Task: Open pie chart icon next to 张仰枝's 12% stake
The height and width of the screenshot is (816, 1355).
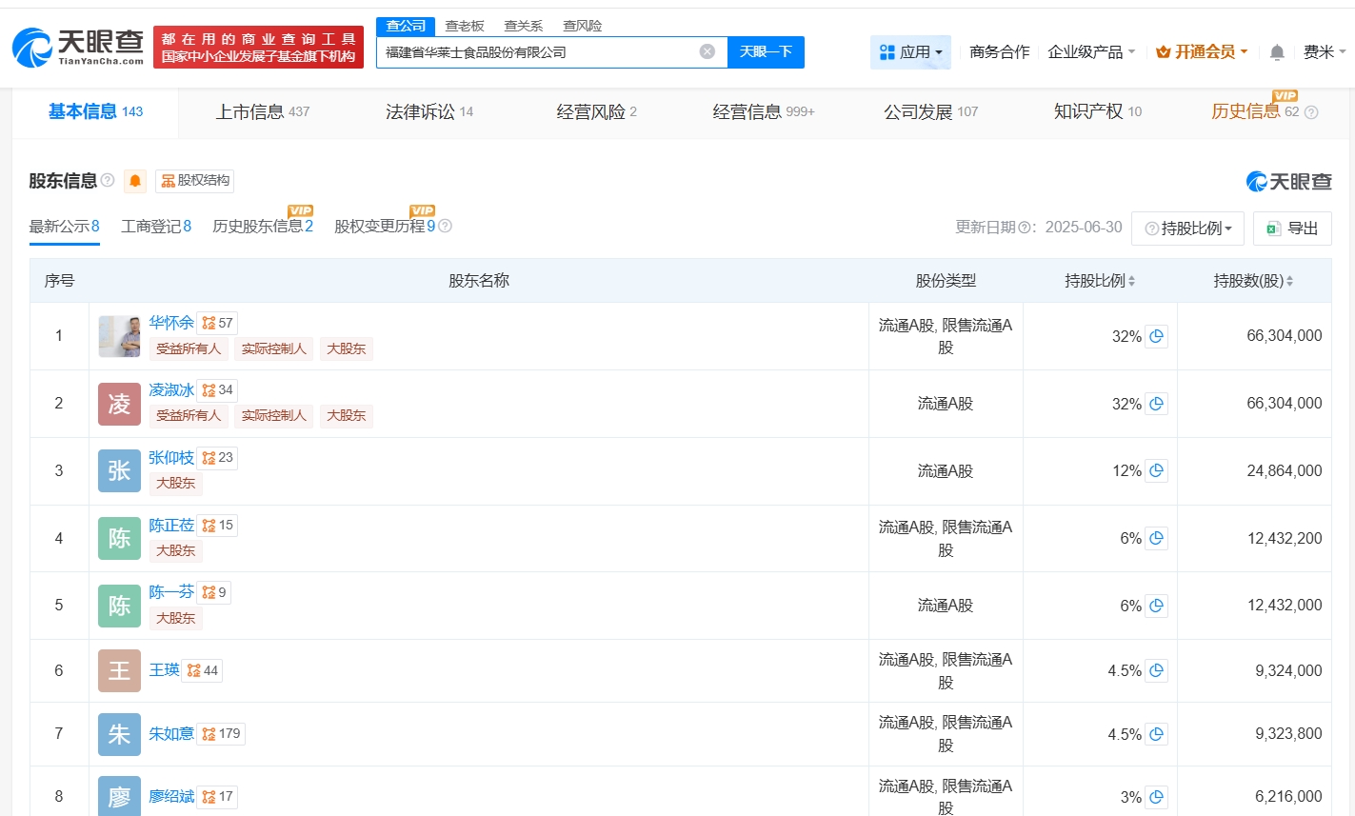Action: [x=1157, y=470]
